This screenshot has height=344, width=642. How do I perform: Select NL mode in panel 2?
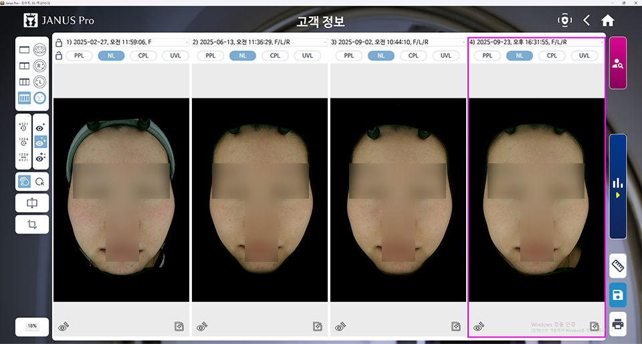click(x=243, y=56)
